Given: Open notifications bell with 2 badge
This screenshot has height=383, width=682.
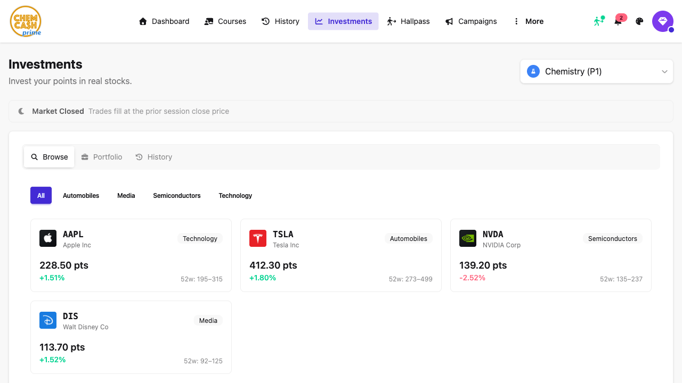Looking at the screenshot, I should pos(619,21).
